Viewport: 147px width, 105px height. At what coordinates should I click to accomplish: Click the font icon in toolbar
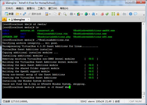[93, 14]
